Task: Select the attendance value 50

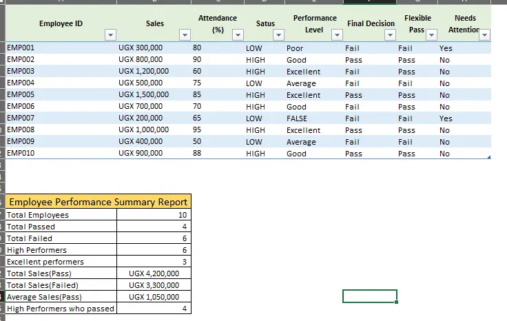Action: click(x=218, y=141)
